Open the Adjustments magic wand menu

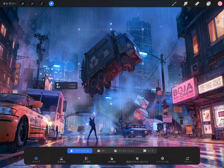32,3
